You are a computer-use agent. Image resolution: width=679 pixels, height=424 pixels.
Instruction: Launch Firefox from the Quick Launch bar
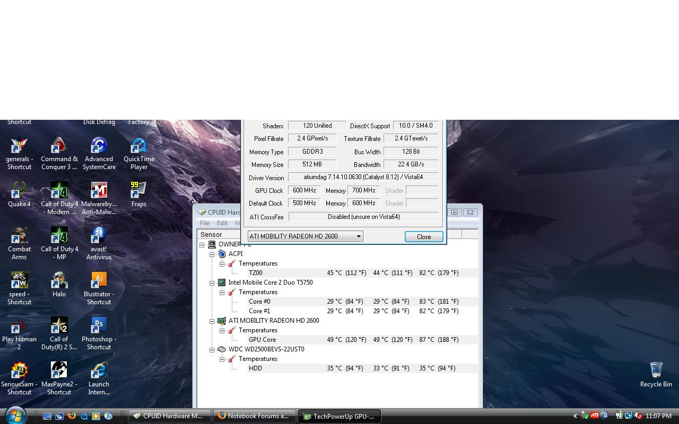72,416
